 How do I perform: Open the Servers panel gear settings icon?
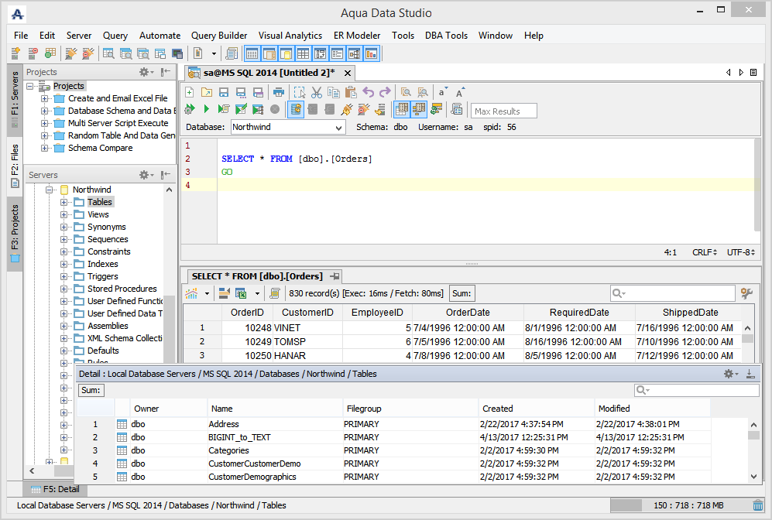point(146,175)
